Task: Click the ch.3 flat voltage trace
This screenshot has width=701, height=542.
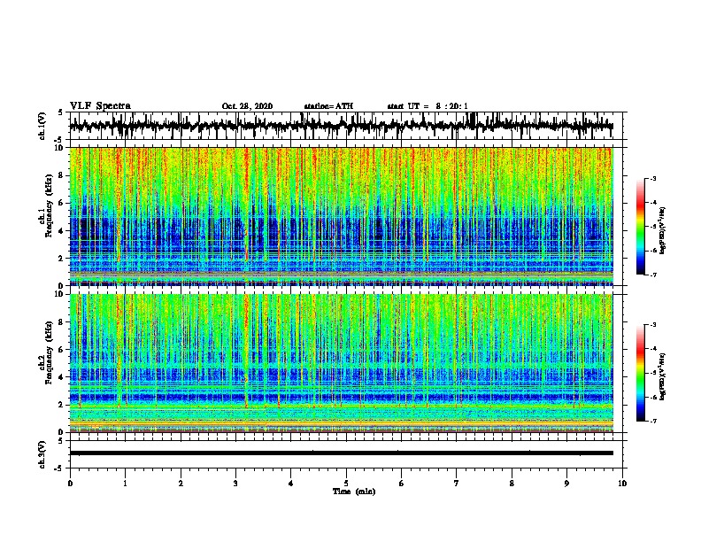Action: 342,453
